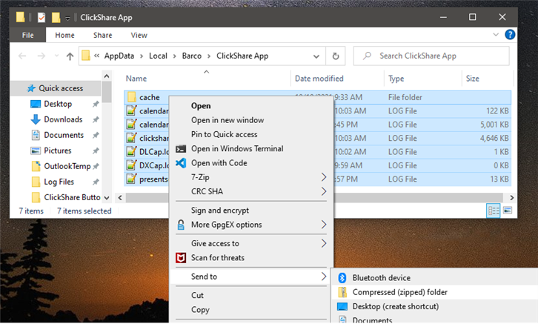Switch to details view in status bar
The image size is (538, 324).
click(494, 211)
